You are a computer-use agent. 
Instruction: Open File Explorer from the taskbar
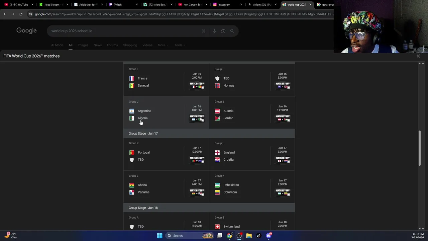tap(249, 236)
